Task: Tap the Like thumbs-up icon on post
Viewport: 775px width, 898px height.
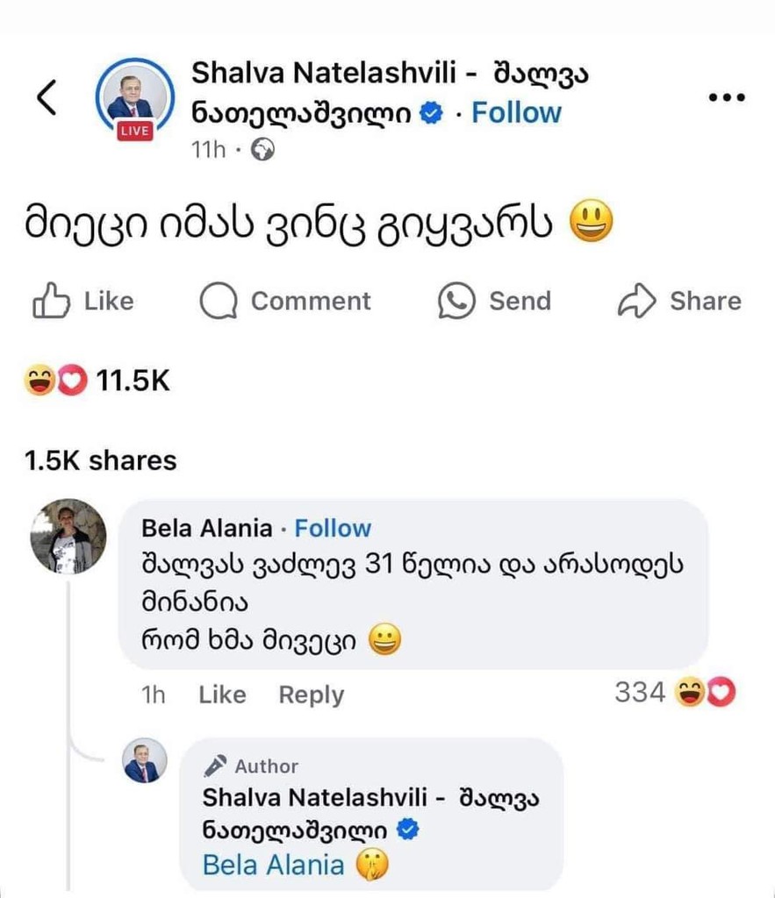Action: coord(51,300)
